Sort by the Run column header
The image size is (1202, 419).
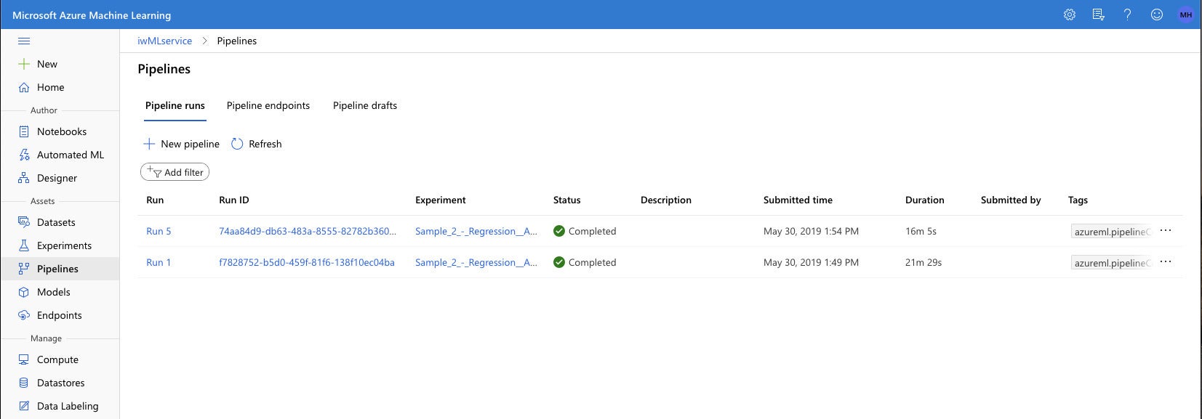pyautogui.click(x=155, y=200)
